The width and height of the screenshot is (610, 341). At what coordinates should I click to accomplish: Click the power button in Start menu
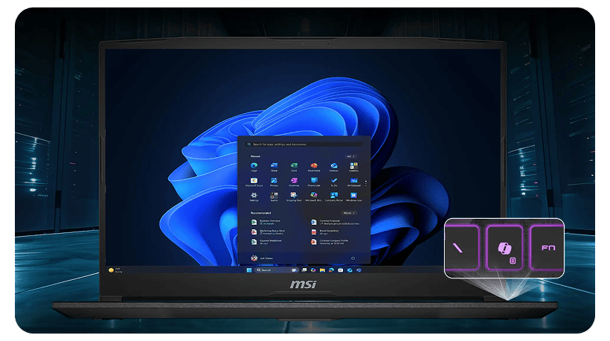[x=352, y=258]
